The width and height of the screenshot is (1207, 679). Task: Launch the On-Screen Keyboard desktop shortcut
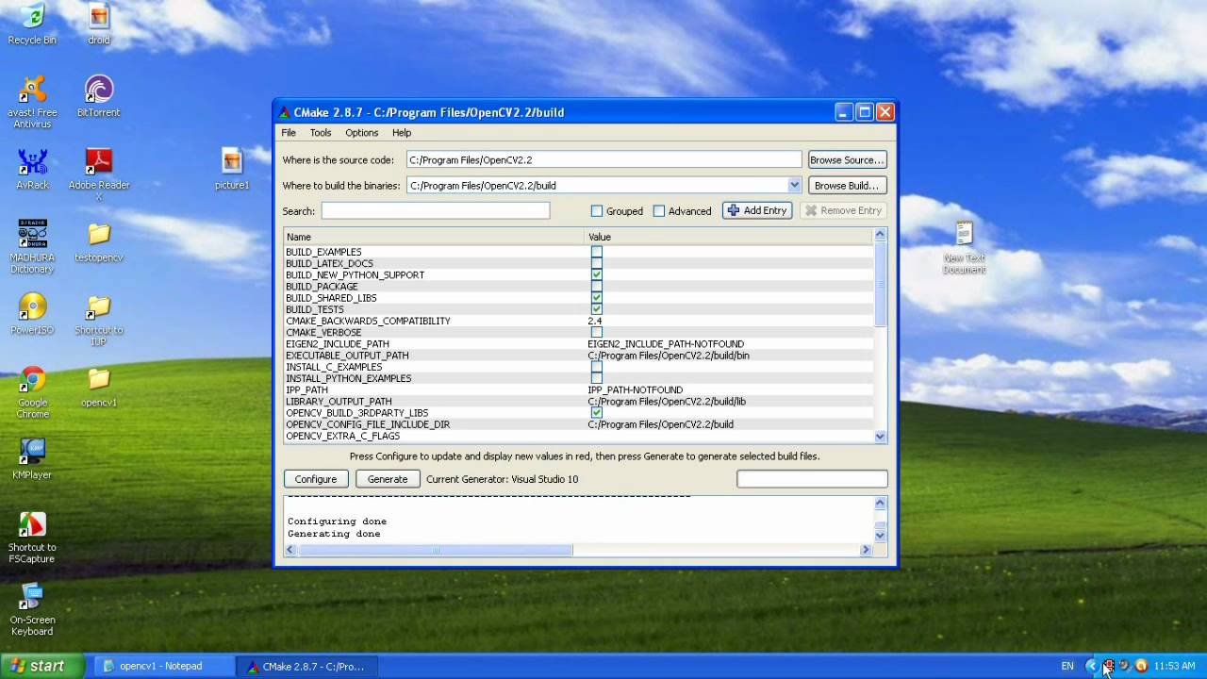tap(32, 610)
